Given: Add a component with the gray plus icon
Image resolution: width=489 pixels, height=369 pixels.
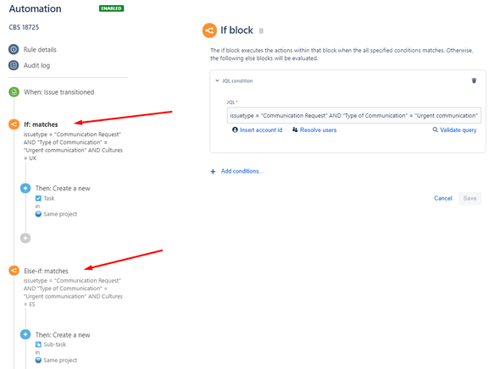Looking at the screenshot, I should (x=25, y=238).
